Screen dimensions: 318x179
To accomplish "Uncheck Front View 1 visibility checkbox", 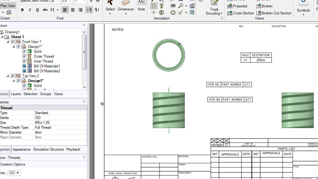I will pyautogui.click(x=13, y=41).
